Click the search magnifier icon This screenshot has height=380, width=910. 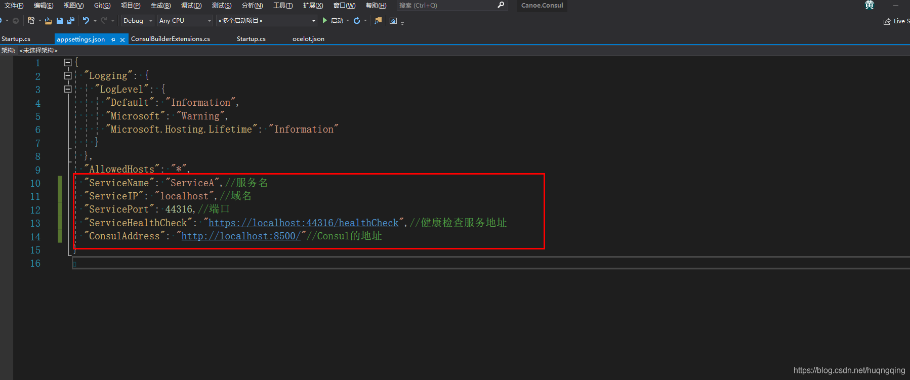[501, 5]
